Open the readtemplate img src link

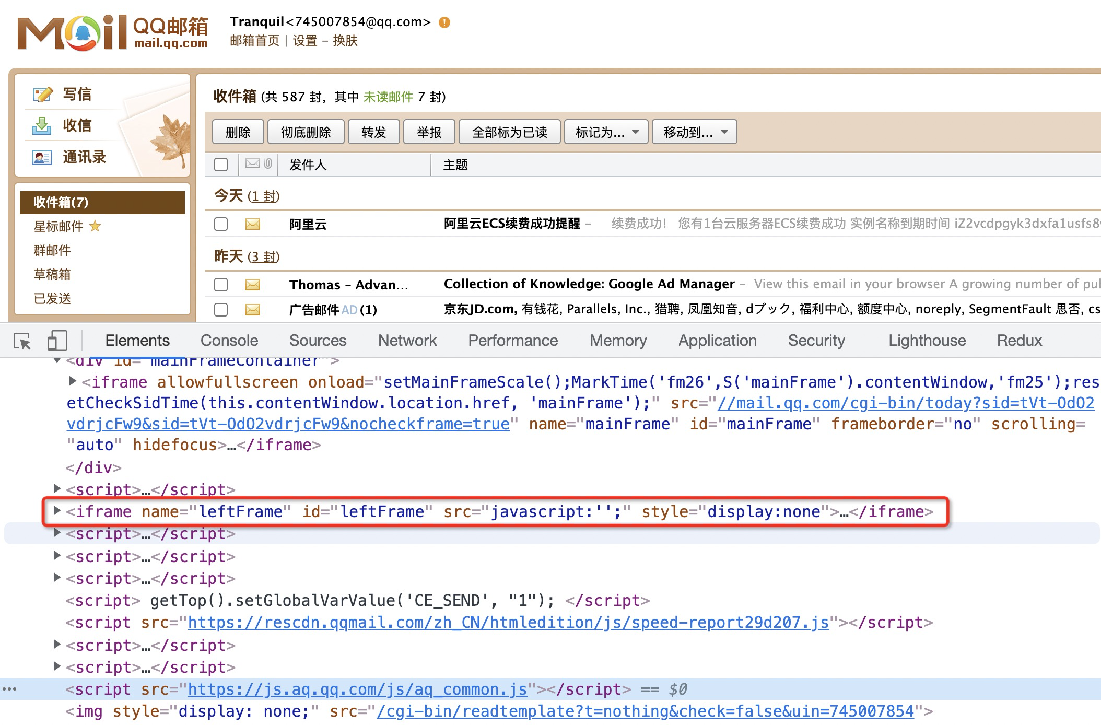click(x=645, y=711)
